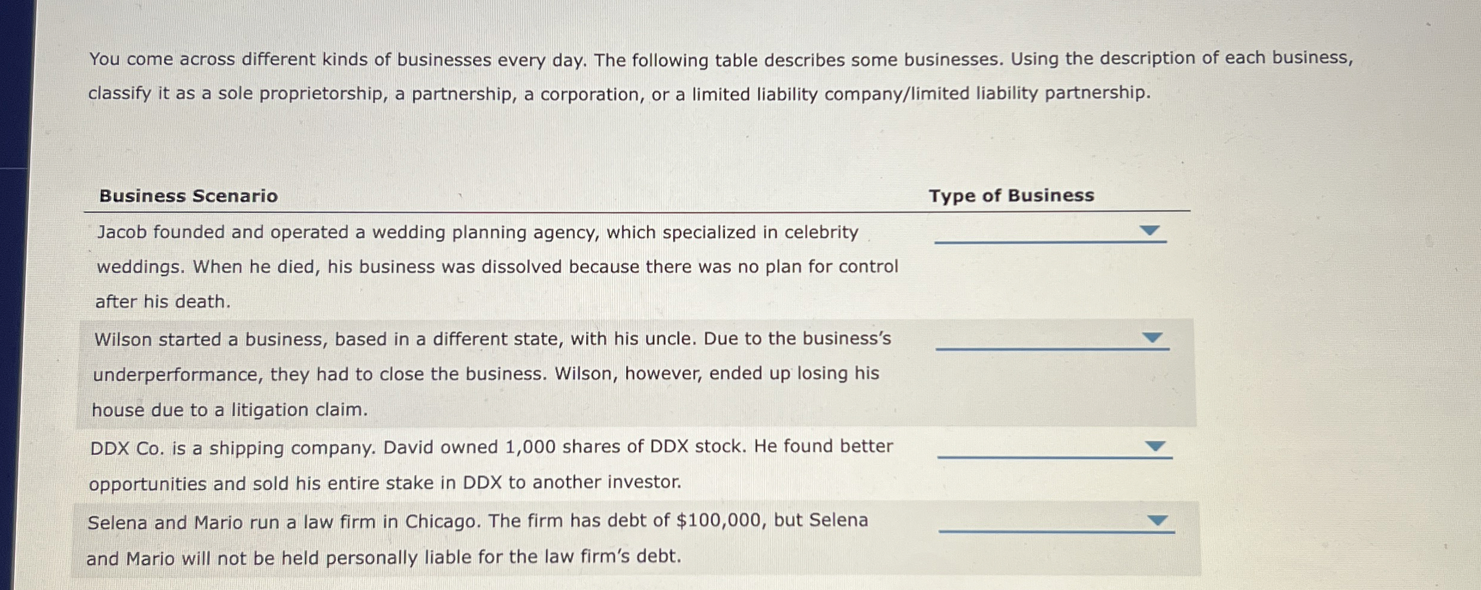Open the dropdown for Jacob's wedding agency
Viewport: 1481px width, 590px height.
click(x=1050, y=233)
